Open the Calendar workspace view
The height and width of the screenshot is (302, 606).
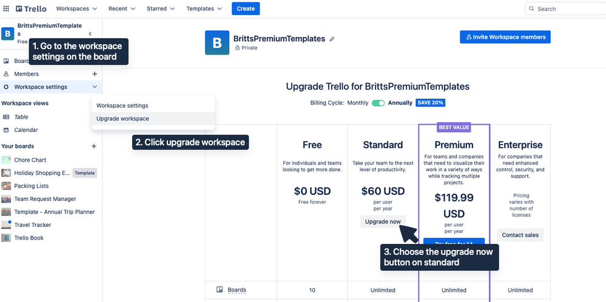tap(26, 130)
